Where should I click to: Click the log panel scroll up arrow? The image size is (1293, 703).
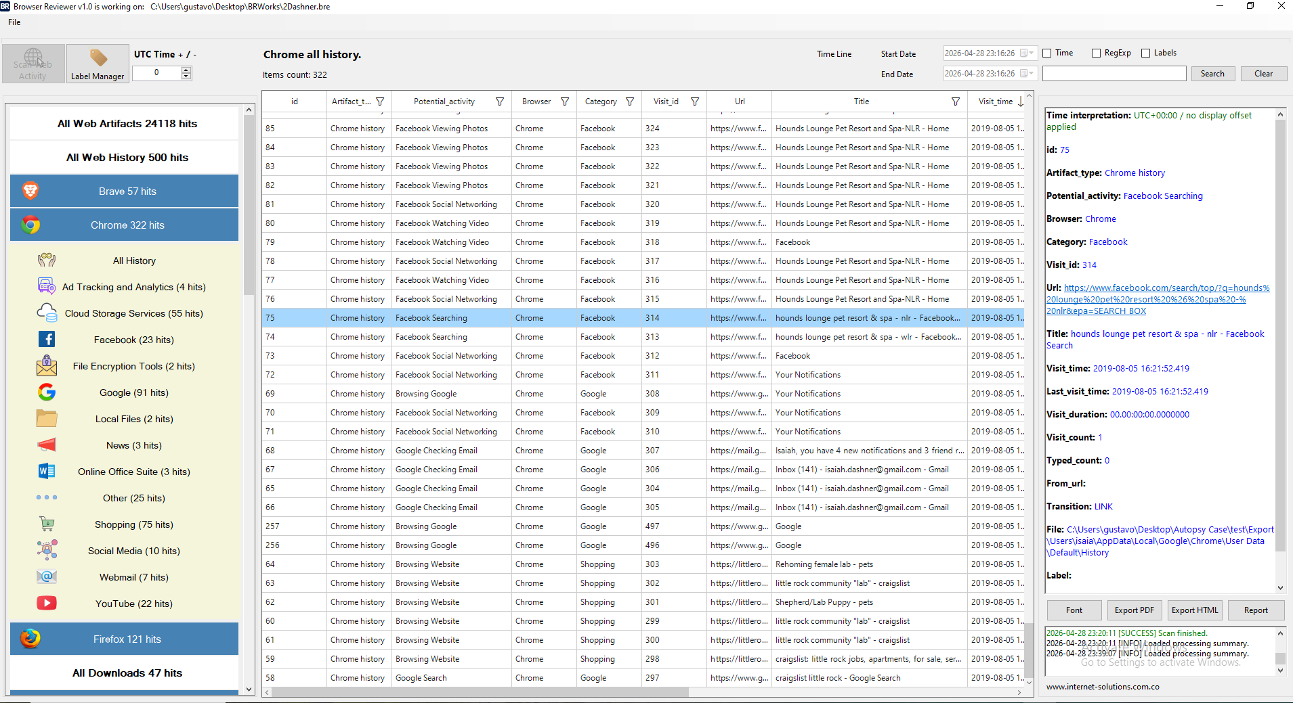tap(1280, 633)
